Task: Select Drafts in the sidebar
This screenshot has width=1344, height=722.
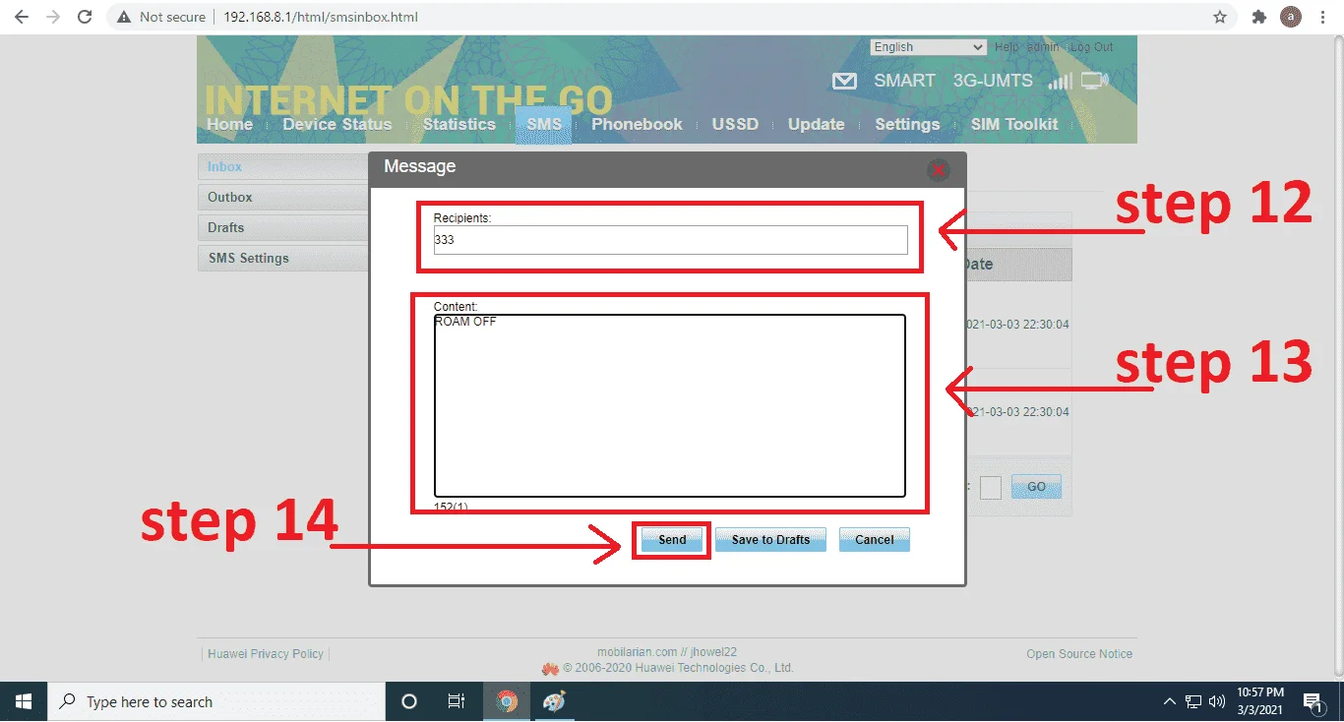Action: click(283, 228)
